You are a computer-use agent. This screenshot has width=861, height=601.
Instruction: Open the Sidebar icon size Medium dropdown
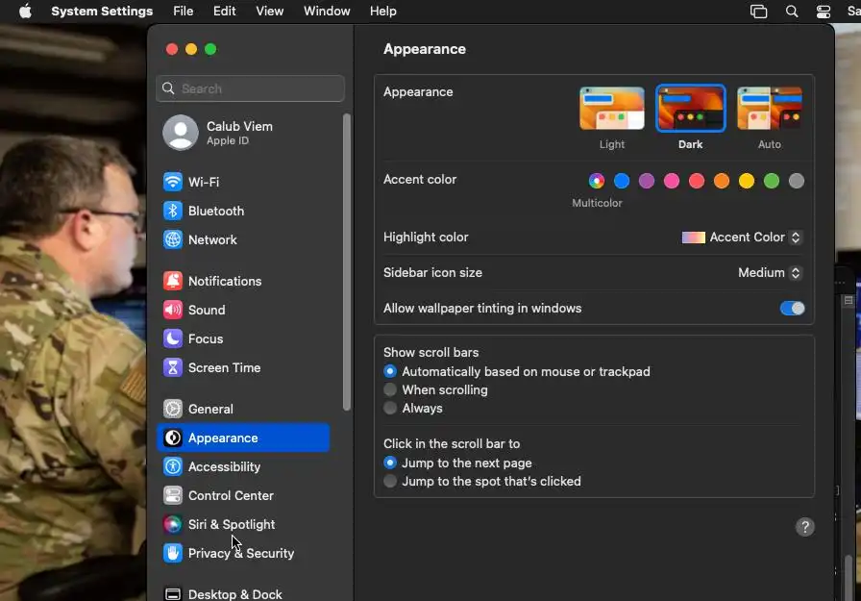[770, 273]
